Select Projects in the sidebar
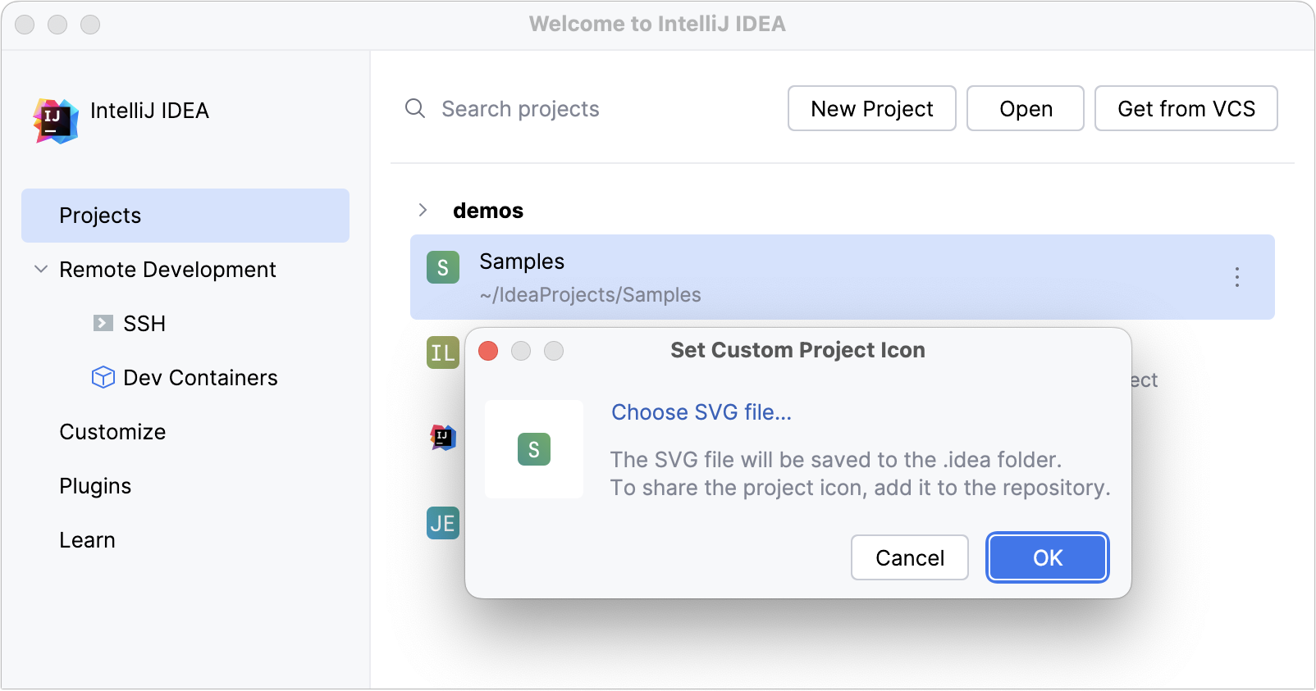The height and width of the screenshot is (691, 1316). tap(185, 216)
